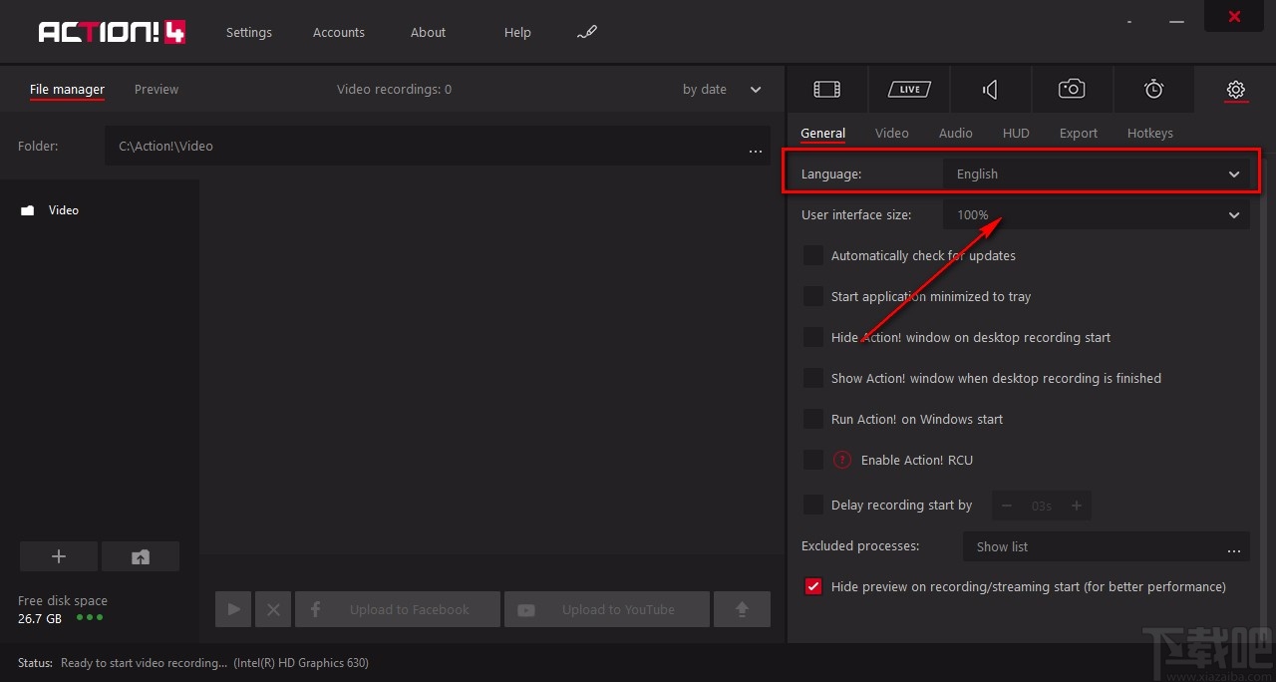
Task: Toggle Hide Action! window on desktop recording start
Action: pos(813,337)
